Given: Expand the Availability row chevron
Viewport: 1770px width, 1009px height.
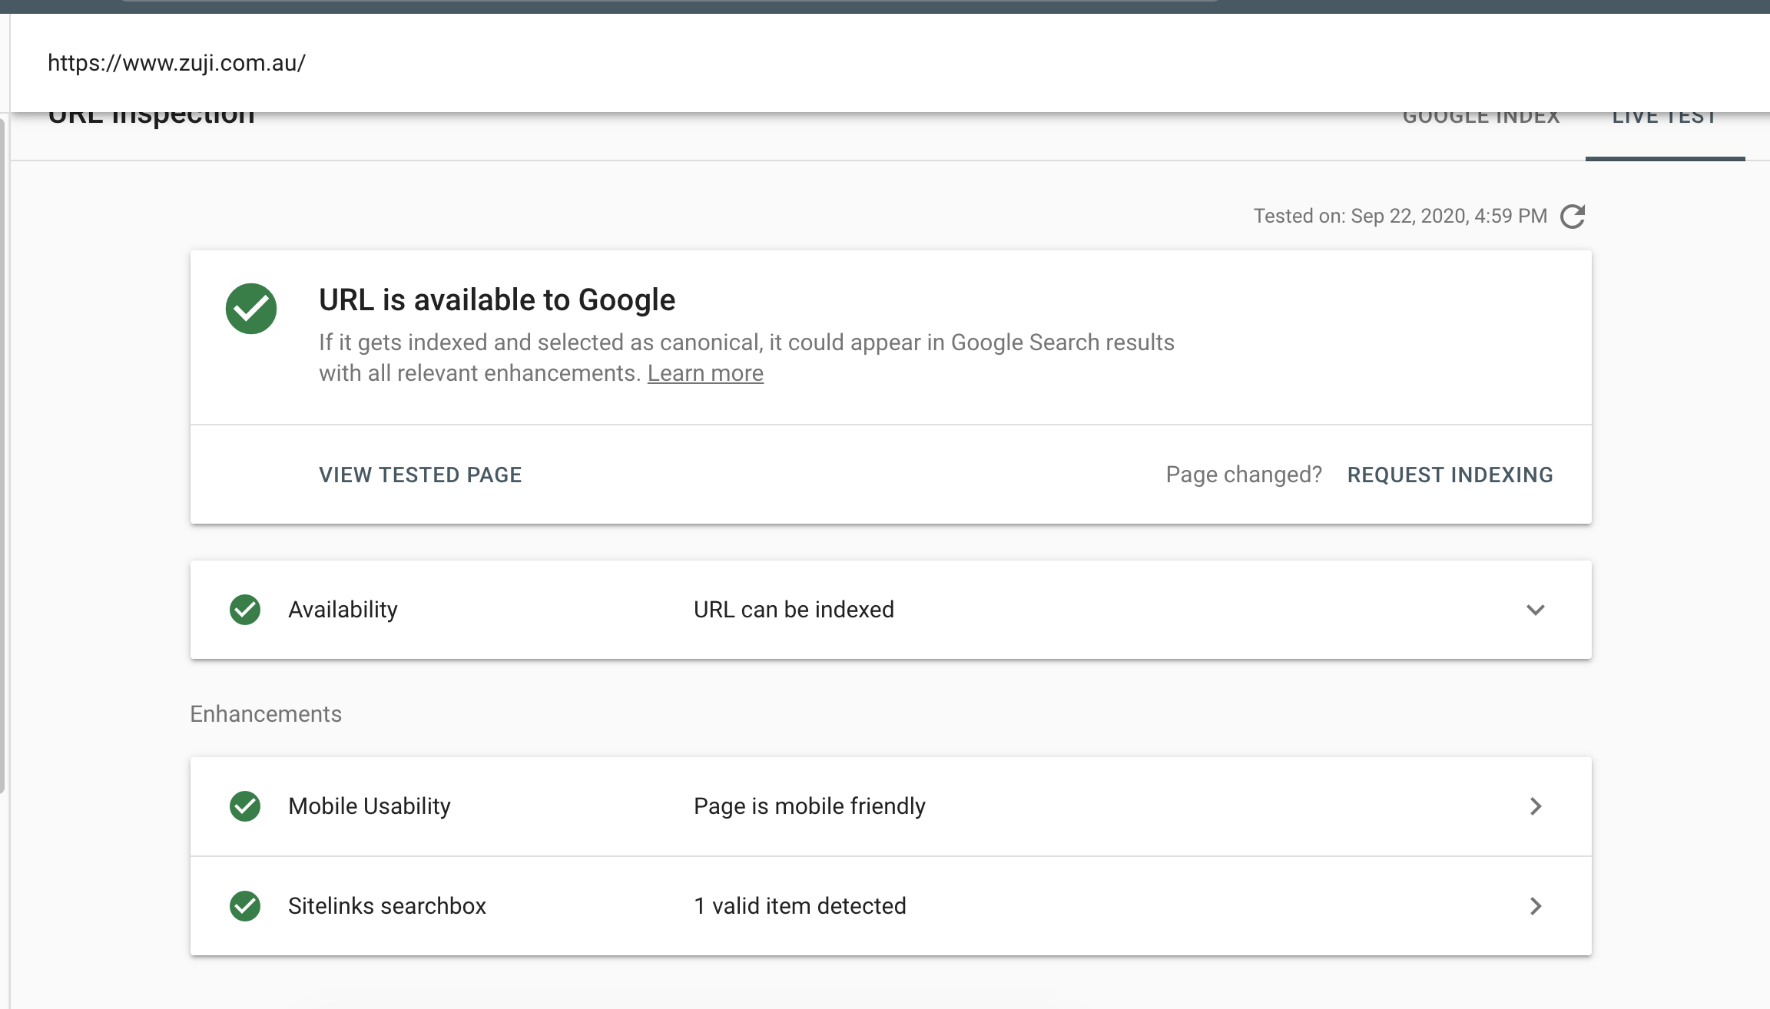Looking at the screenshot, I should 1535,610.
